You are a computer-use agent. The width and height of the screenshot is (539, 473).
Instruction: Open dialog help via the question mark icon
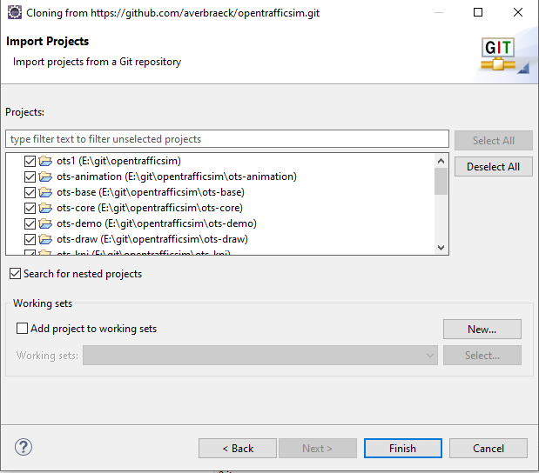point(24,447)
